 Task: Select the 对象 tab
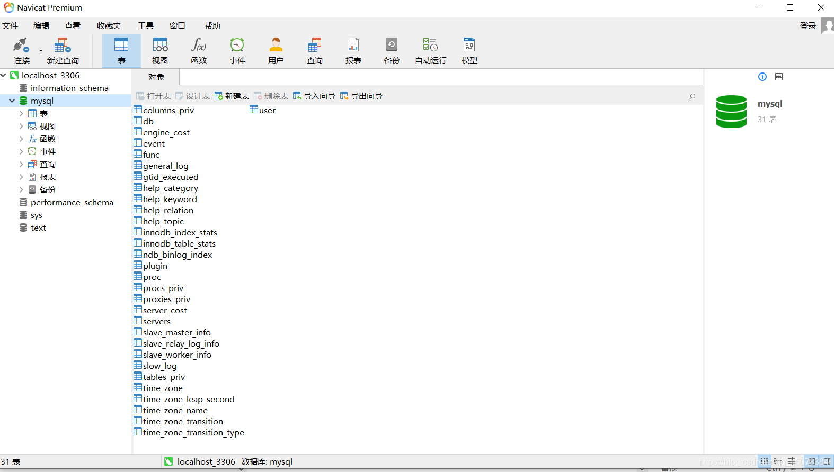(156, 77)
